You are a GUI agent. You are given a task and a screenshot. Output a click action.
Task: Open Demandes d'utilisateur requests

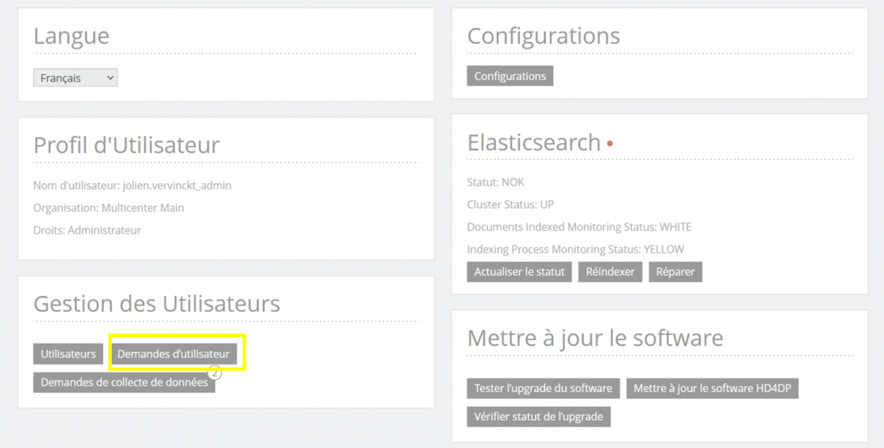pos(174,354)
